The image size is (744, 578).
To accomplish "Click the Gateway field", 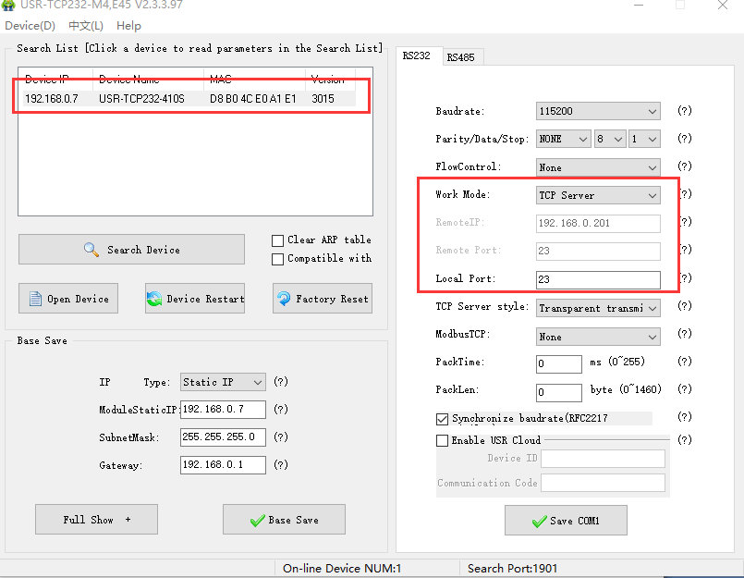I will tap(223, 465).
